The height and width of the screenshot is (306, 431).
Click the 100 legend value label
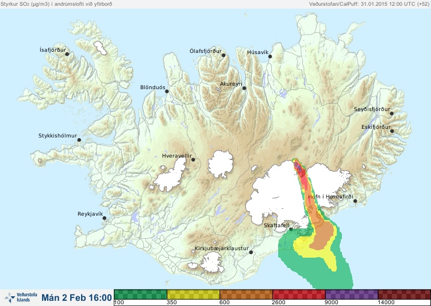pyautogui.click(x=119, y=303)
